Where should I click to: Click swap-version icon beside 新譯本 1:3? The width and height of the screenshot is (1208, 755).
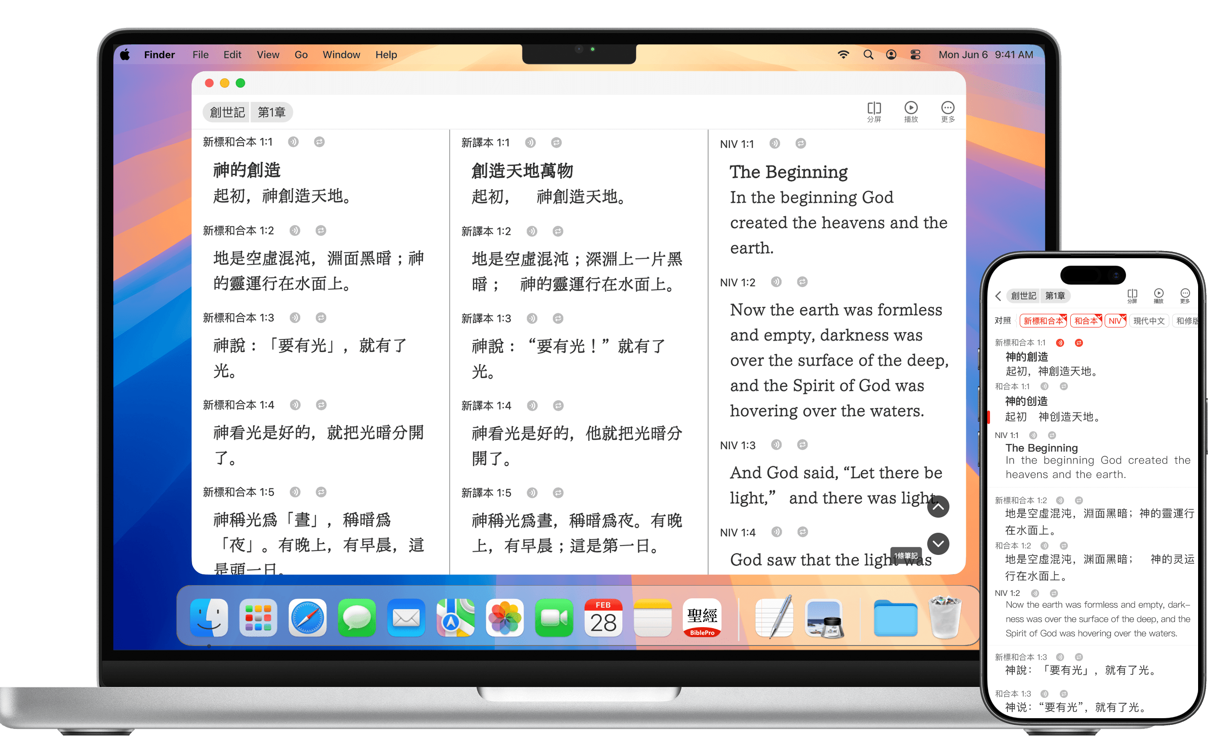coord(558,319)
